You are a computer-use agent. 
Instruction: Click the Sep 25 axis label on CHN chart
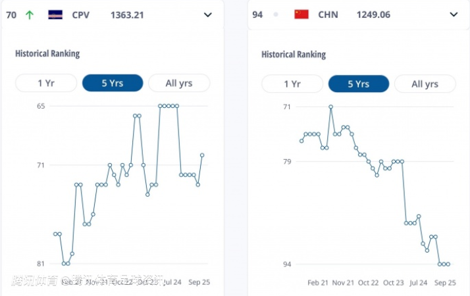coord(446,283)
